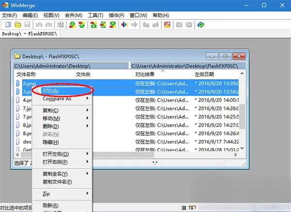Viewport: 291px width, 212px height.
Task: Click the Save floppy disk toolbar icon
Action: coord(27,25)
